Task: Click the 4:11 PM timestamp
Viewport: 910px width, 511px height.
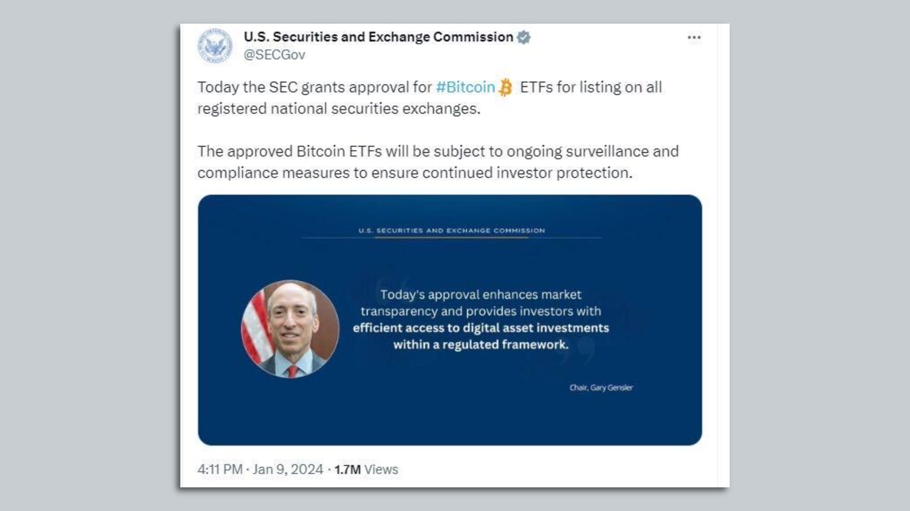Action: (x=220, y=469)
